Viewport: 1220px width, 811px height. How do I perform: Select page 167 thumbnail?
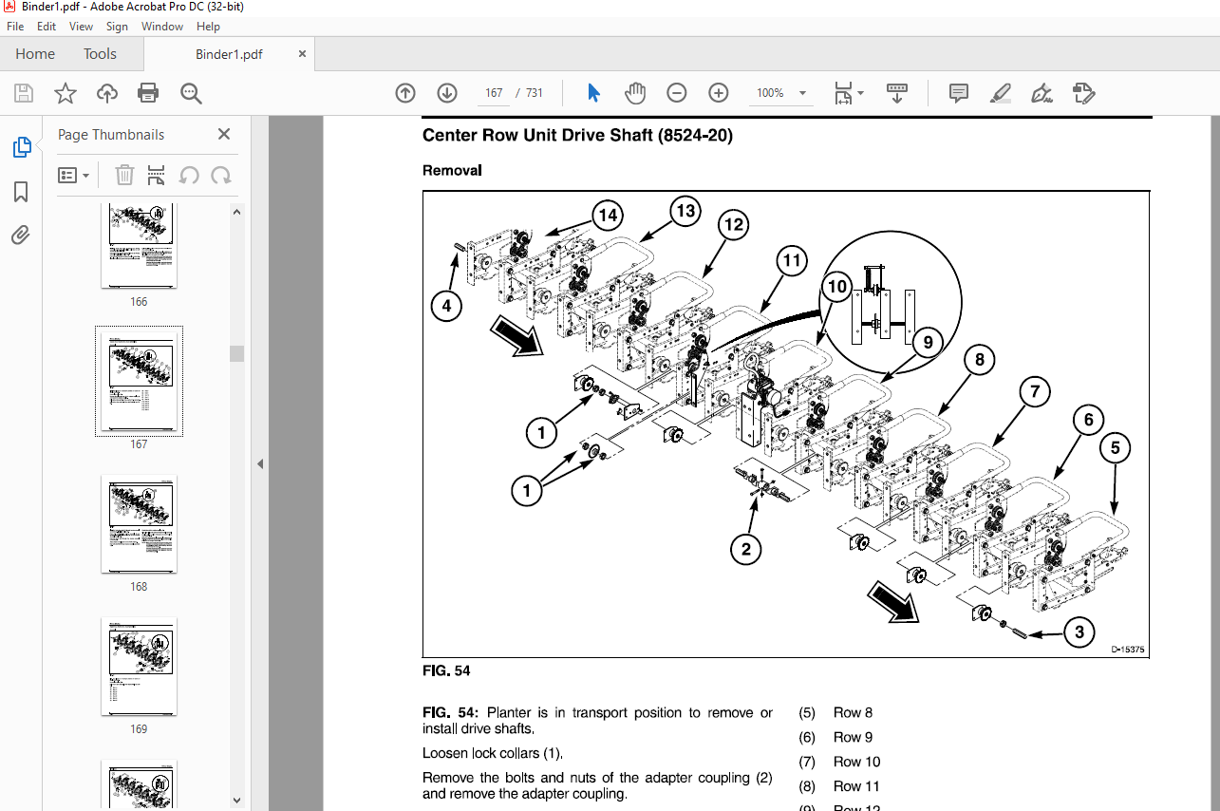click(139, 381)
